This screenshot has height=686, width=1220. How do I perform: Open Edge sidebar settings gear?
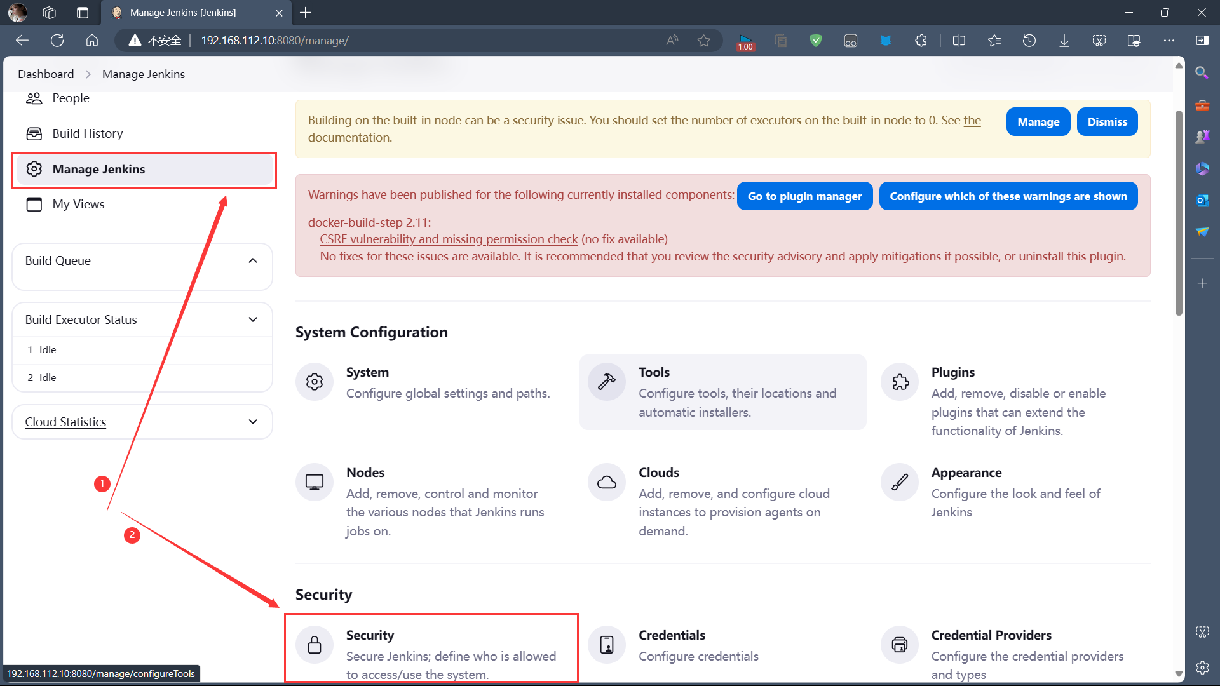[1202, 668]
